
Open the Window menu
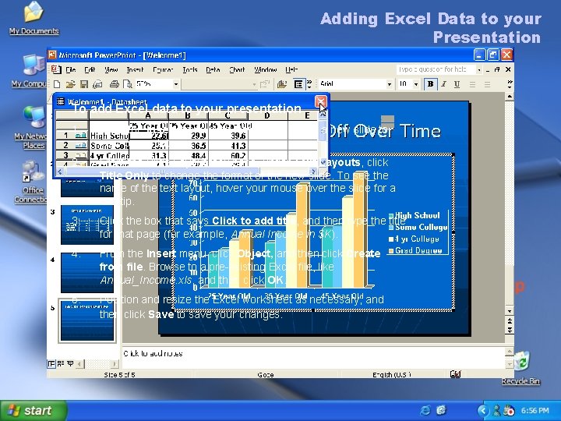[266, 69]
